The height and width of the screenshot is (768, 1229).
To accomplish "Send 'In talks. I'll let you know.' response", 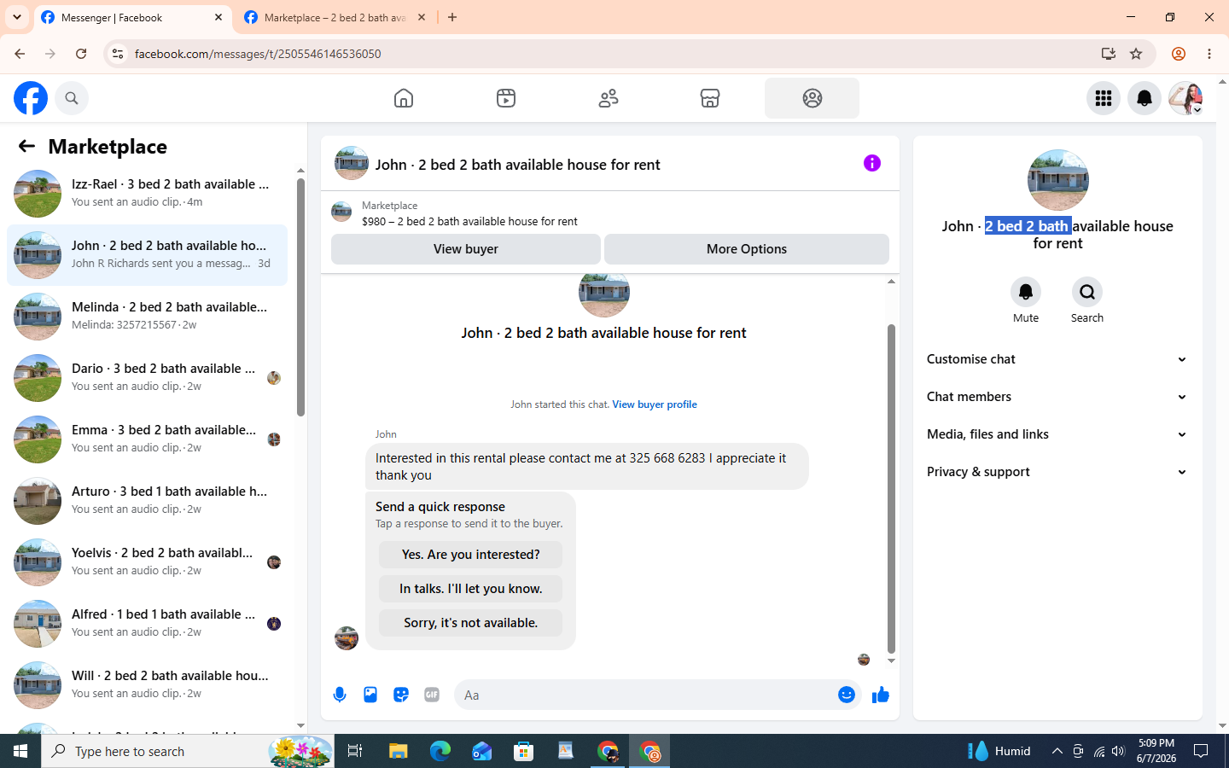I will point(471,589).
